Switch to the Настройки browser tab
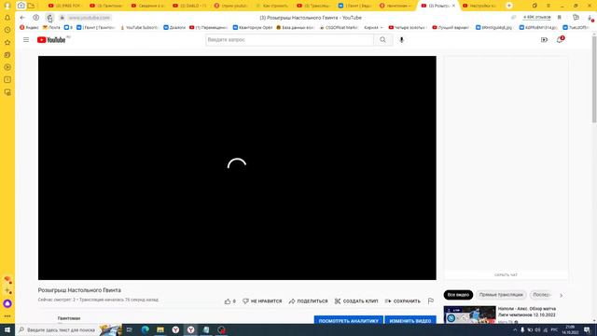The width and height of the screenshot is (597, 336). (480, 6)
